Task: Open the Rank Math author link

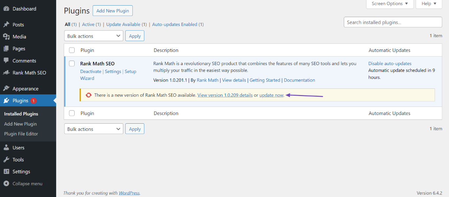Action: coord(208,80)
